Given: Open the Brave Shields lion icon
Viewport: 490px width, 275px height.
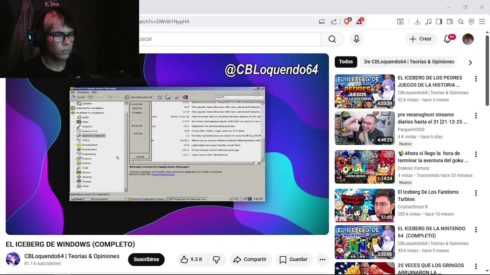Looking at the screenshot, I should 347,22.
